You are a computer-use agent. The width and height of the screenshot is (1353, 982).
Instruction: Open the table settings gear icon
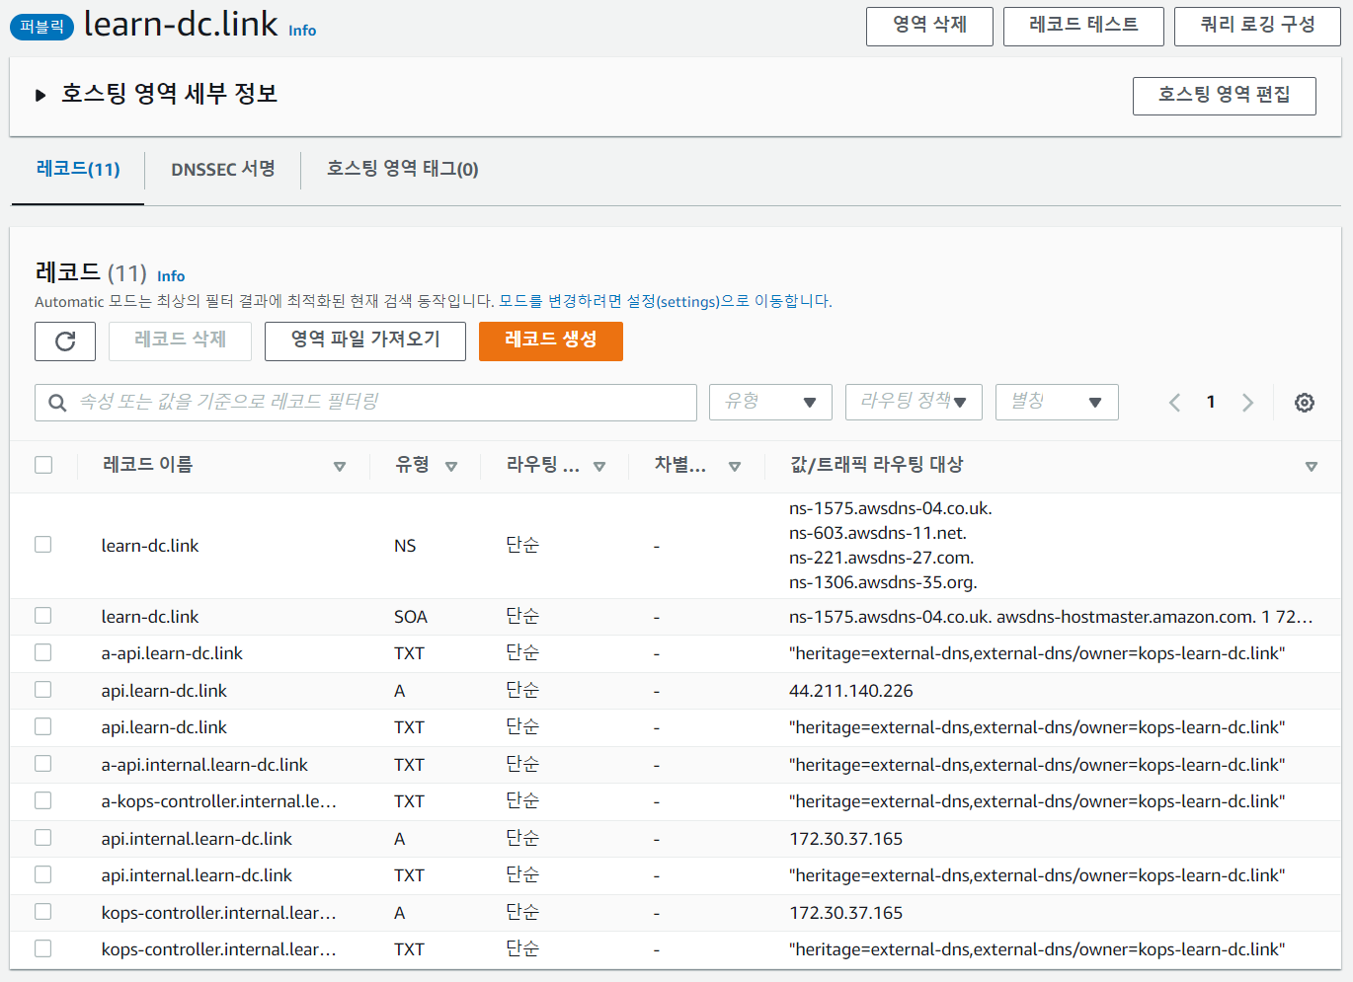coord(1305,403)
